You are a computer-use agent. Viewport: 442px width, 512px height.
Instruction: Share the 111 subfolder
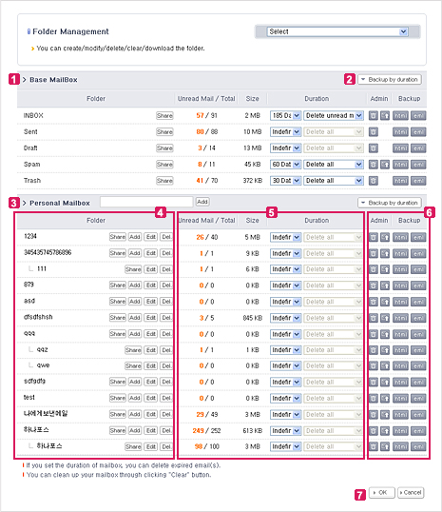click(133, 269)
